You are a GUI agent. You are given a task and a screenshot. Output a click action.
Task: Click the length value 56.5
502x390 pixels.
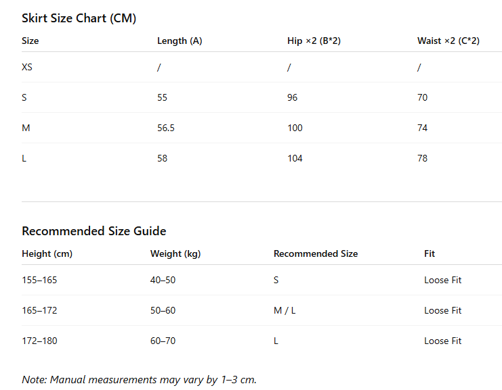pyautogui.click(x=166, y=128)
